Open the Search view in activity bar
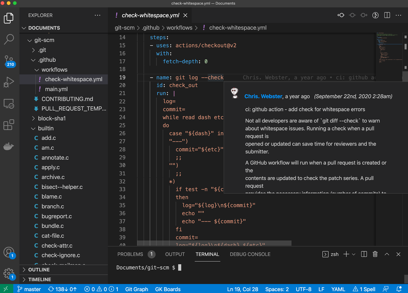408x293 pixels. (x=9, y=39)
